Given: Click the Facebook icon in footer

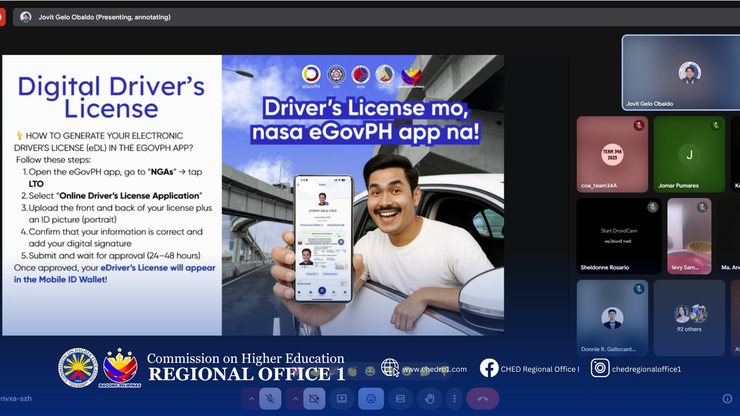Looking at the screenshot, I should (x=489, y=368).
